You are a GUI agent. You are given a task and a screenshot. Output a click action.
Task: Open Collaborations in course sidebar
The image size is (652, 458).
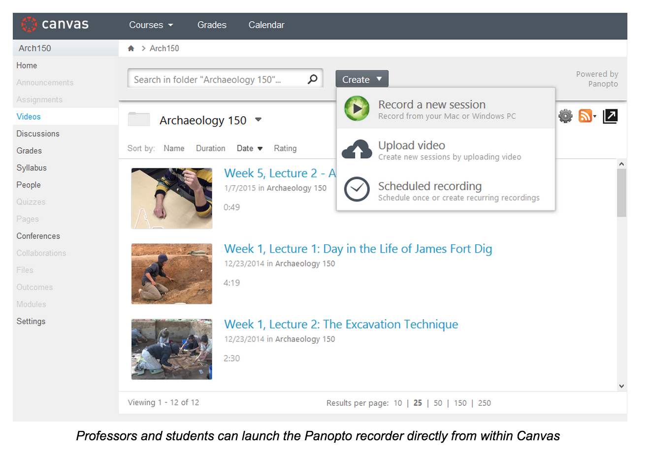coord(41,253)
